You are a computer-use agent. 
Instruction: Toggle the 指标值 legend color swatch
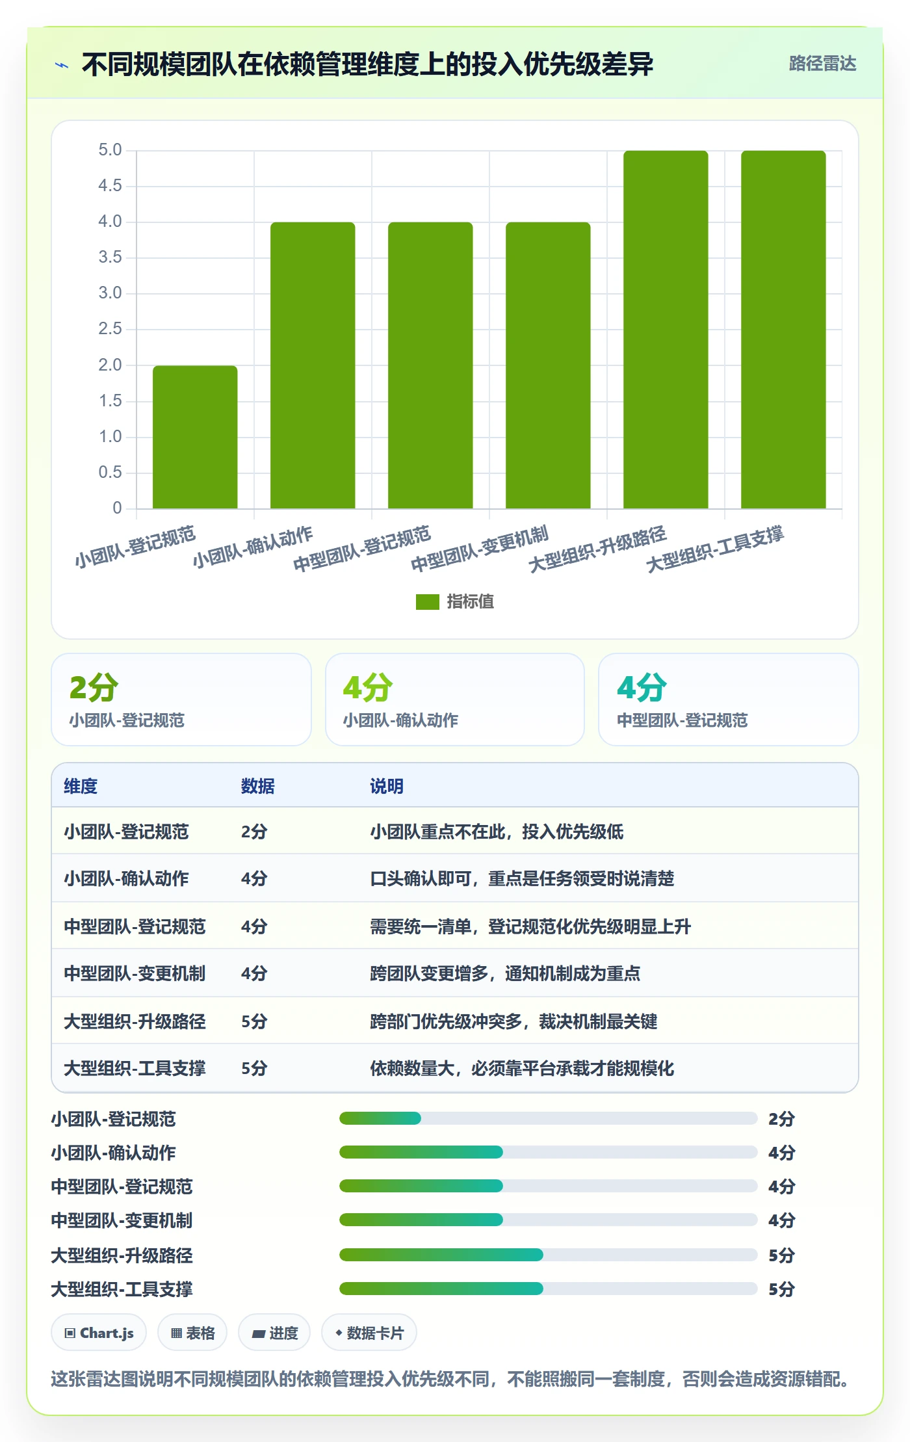pos(427,602)
